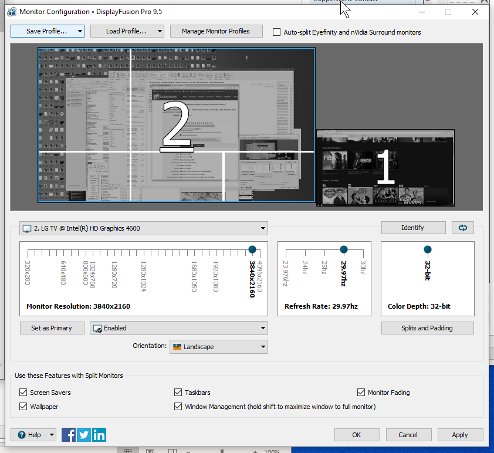Click the Twitter icon
This screenshot has height=453, width=494.
click(x=84, y=435)
